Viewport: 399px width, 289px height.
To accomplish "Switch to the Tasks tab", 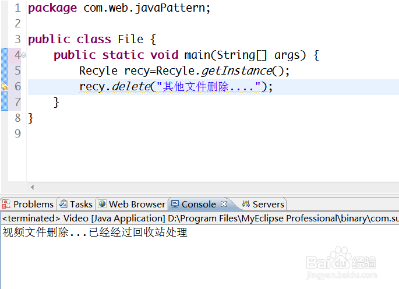I will pyautogui.click(x=76, y=204).
